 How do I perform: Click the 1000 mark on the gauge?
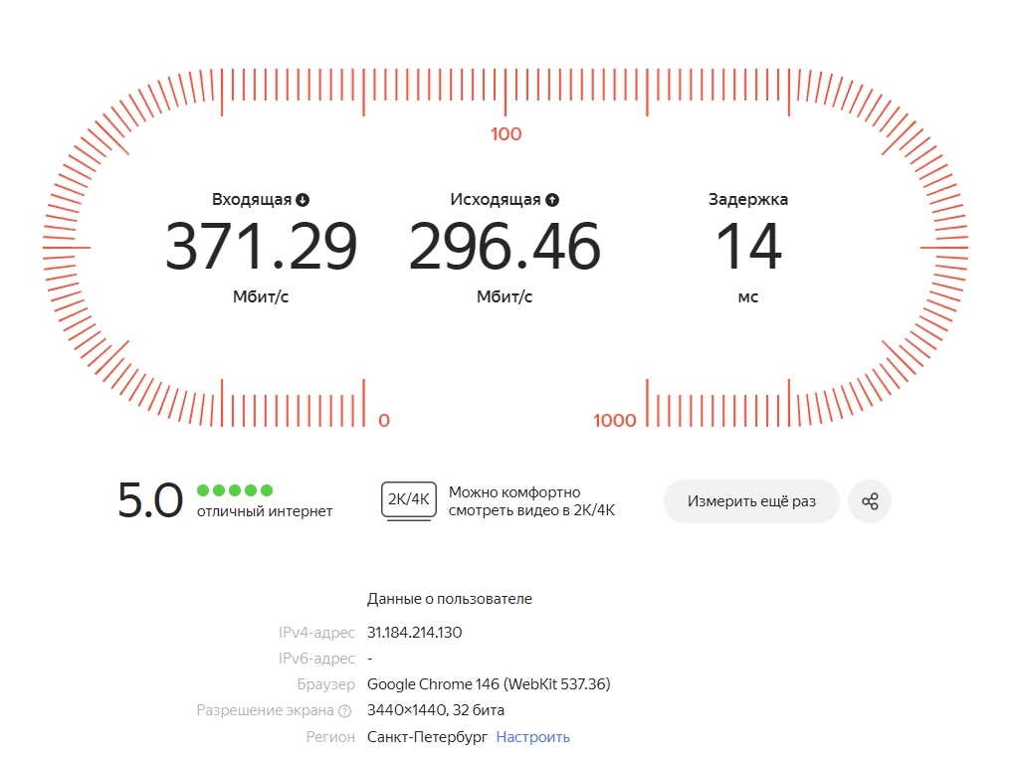pyautogui.click(x=614, y=421)
